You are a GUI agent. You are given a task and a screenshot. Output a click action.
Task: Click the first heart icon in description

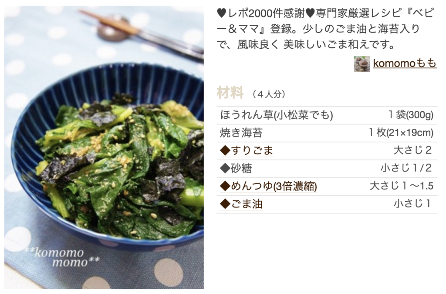coord(222,13)
